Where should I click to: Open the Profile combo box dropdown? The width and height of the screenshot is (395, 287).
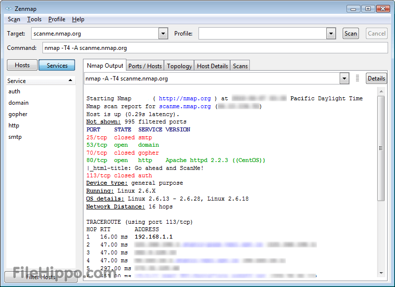[331, 34]
